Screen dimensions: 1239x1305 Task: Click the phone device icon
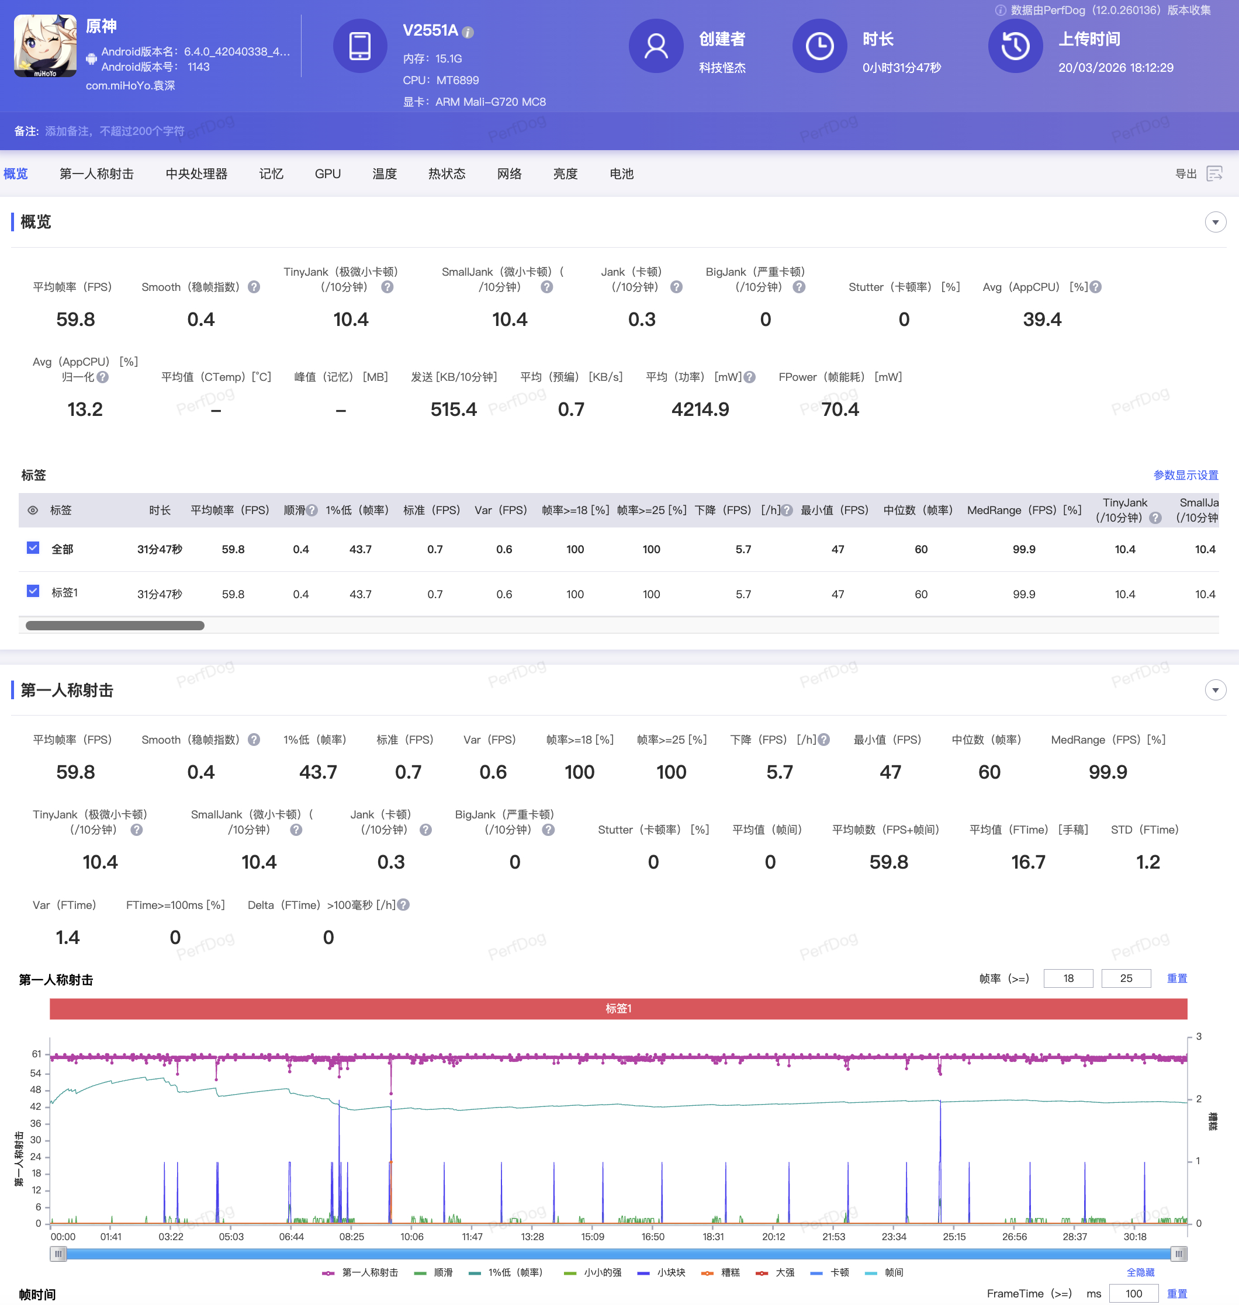[x=360, y=46]
